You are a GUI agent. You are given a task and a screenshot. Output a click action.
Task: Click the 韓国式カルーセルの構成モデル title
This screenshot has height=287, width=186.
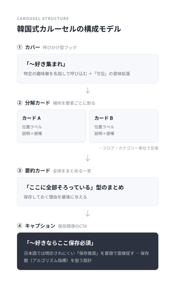[69, 29]
